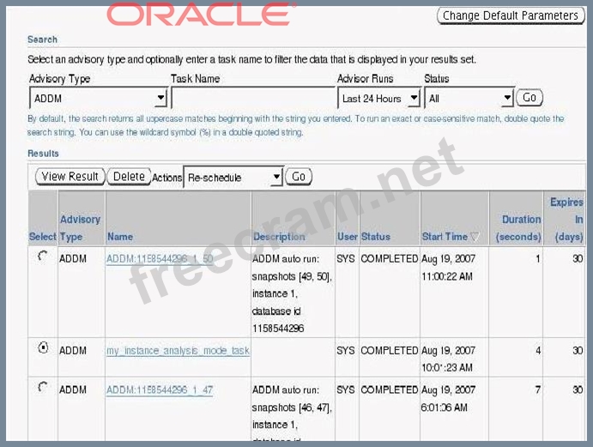593x447 pixels.
Task: Select radio button for my_instance_analysis_mode_task row
Action: click(x=43, y=347)
